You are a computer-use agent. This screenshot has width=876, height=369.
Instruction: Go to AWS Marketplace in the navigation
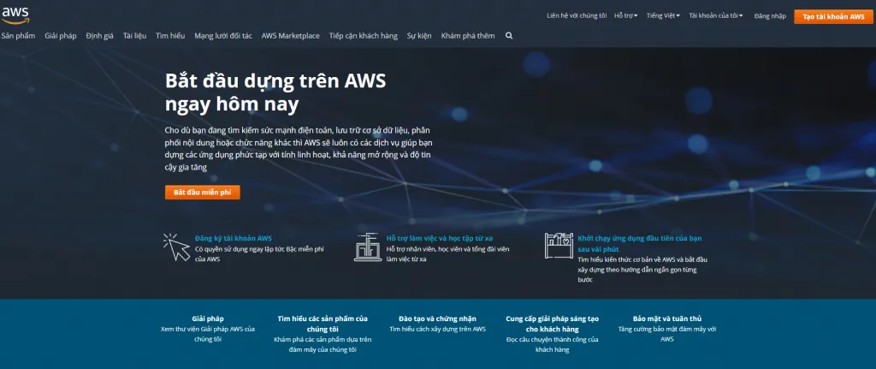(x=291, y=36)
